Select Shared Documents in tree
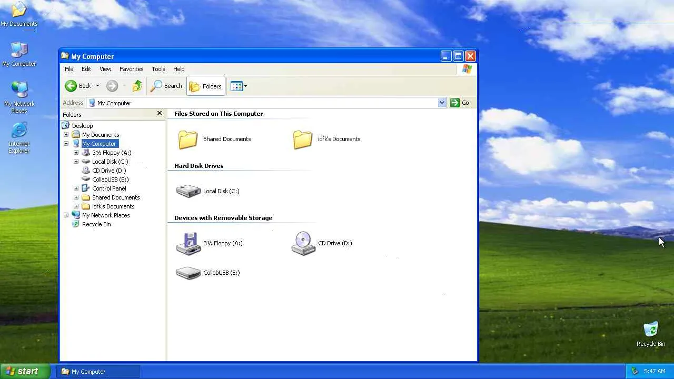This screenshot has width=674, height=379. [116, 197]
